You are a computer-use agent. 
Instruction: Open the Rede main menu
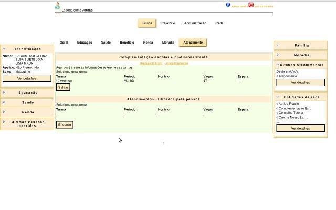(219, 23)
